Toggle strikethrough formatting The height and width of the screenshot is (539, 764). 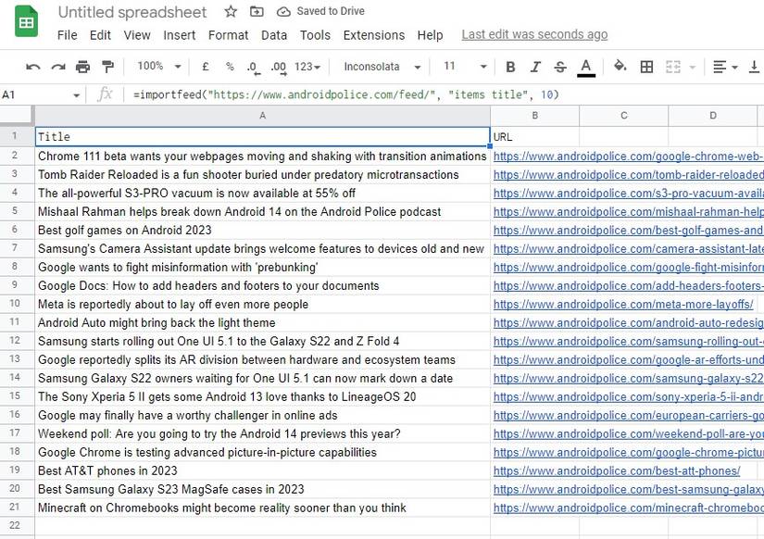[x=560, y=67]
